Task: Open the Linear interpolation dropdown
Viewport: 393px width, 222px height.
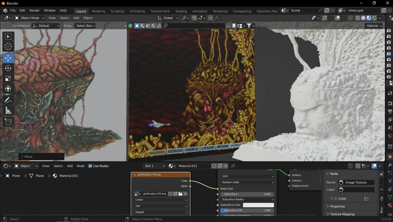Action: (161, 200)
